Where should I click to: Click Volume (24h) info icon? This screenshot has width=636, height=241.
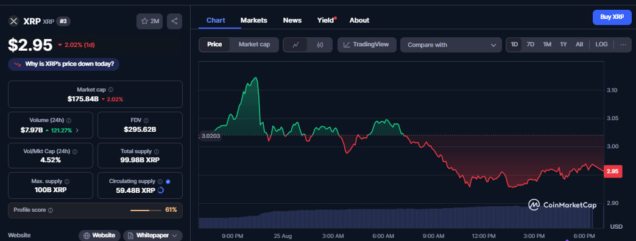click(69, 121)
